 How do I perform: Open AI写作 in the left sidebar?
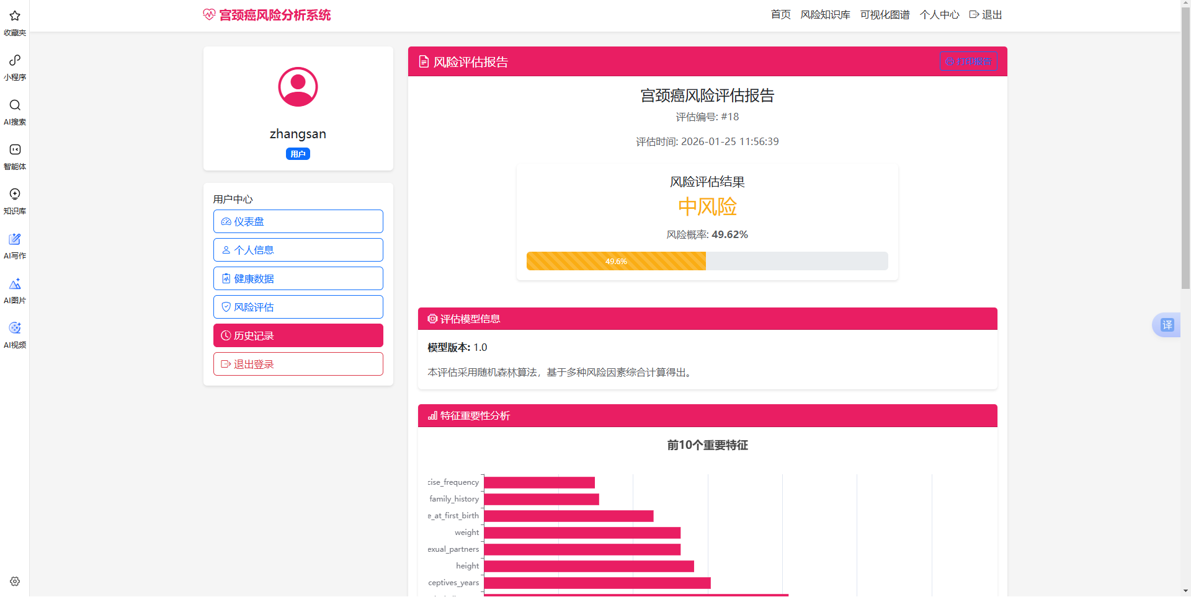pos(14,245)
